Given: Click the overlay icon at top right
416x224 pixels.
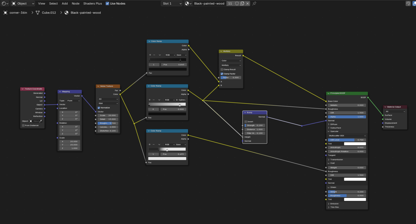Looking at the screenshot, I should [x=414, y=4].
